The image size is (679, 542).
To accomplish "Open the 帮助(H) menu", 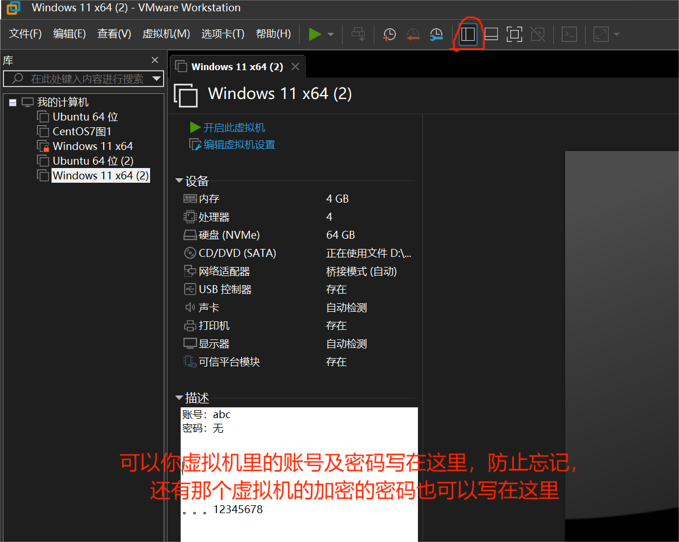I will click(274, 34).
